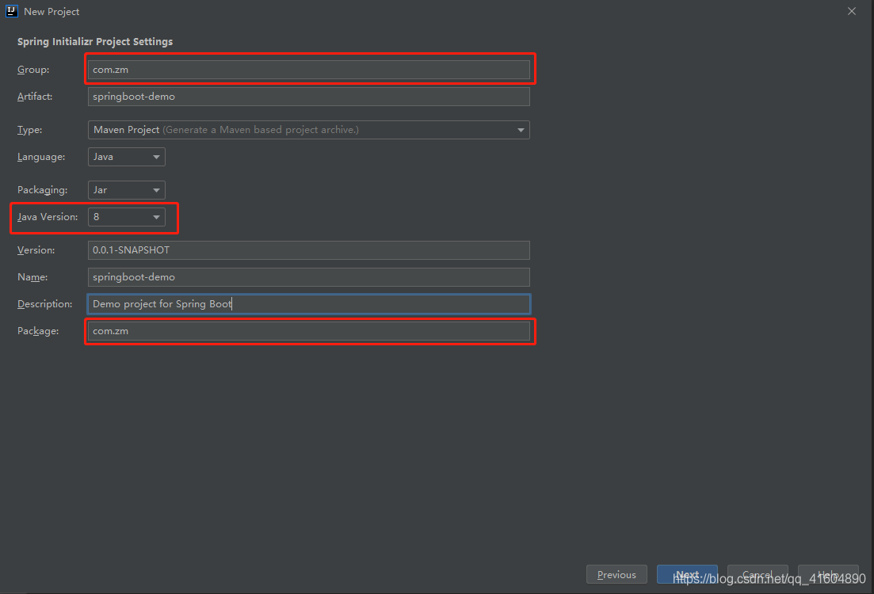Click the Help button
Image resolution: width=874 pixels, height=594 pixels.
[x=828, y=574]
